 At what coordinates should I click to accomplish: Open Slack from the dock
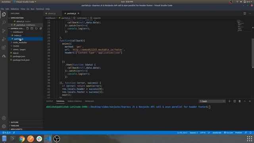click(x=39, y=139)
